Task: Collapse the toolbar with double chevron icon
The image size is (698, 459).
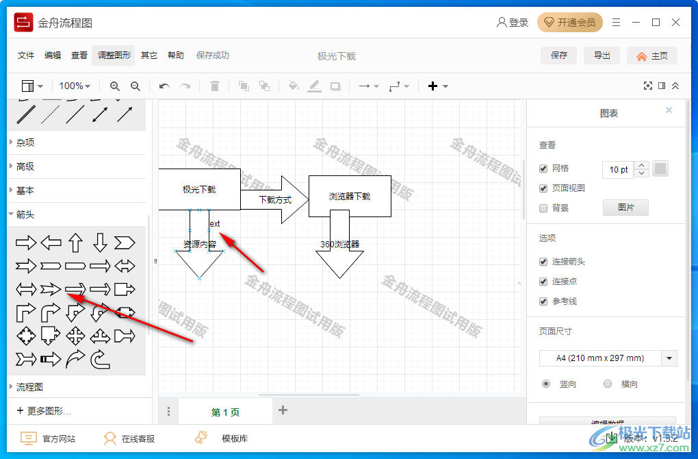Action: click(675, 86)
